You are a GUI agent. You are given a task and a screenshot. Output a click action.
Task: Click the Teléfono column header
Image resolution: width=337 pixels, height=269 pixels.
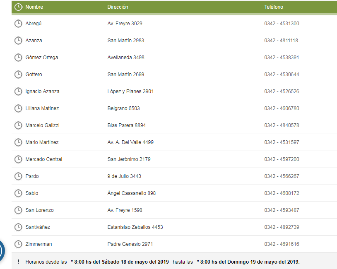tap(274, 7)
